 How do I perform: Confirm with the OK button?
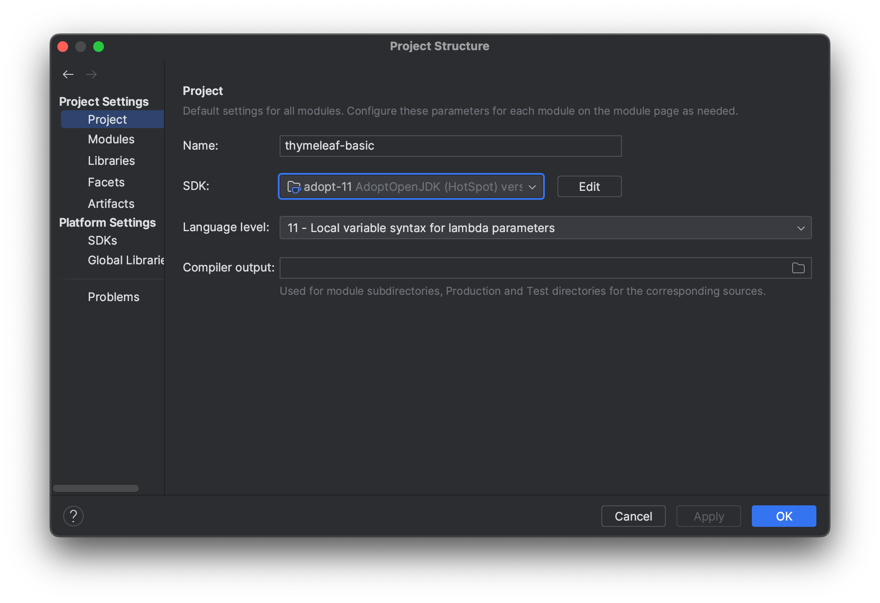[783, 516]
